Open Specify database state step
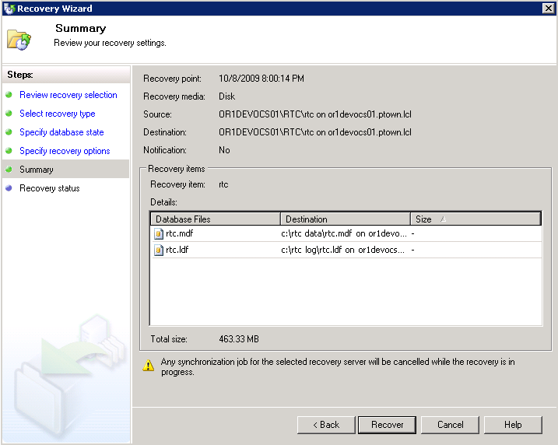 tap(61, 132)
